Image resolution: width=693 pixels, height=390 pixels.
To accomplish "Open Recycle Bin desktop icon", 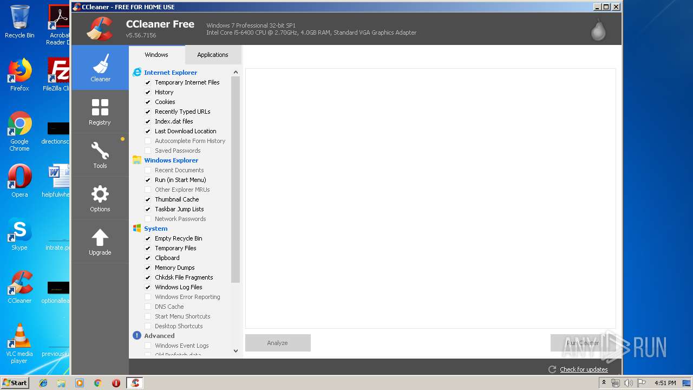I will tap(19, 22).
